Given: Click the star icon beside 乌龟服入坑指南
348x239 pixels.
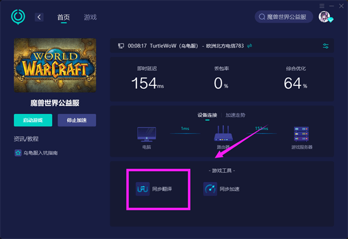Looking at the screenshot, I should pyautogui.click(x=18, y=153).
